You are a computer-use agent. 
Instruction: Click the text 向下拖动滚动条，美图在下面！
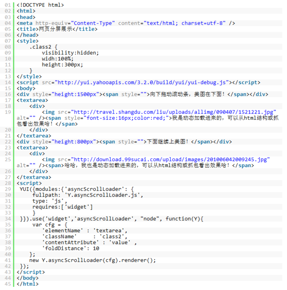pyautogui.click(x=188, y=94)
